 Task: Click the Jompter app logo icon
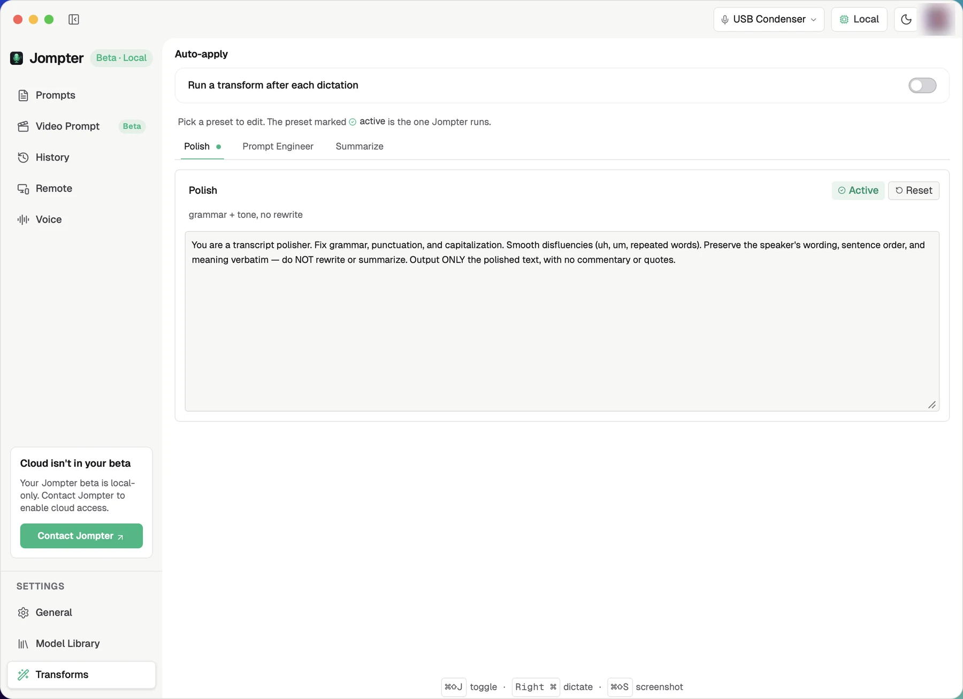(17, 58)
